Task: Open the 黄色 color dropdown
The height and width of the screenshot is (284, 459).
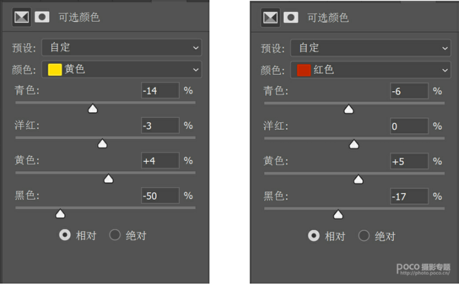Action: coord(122,70)
